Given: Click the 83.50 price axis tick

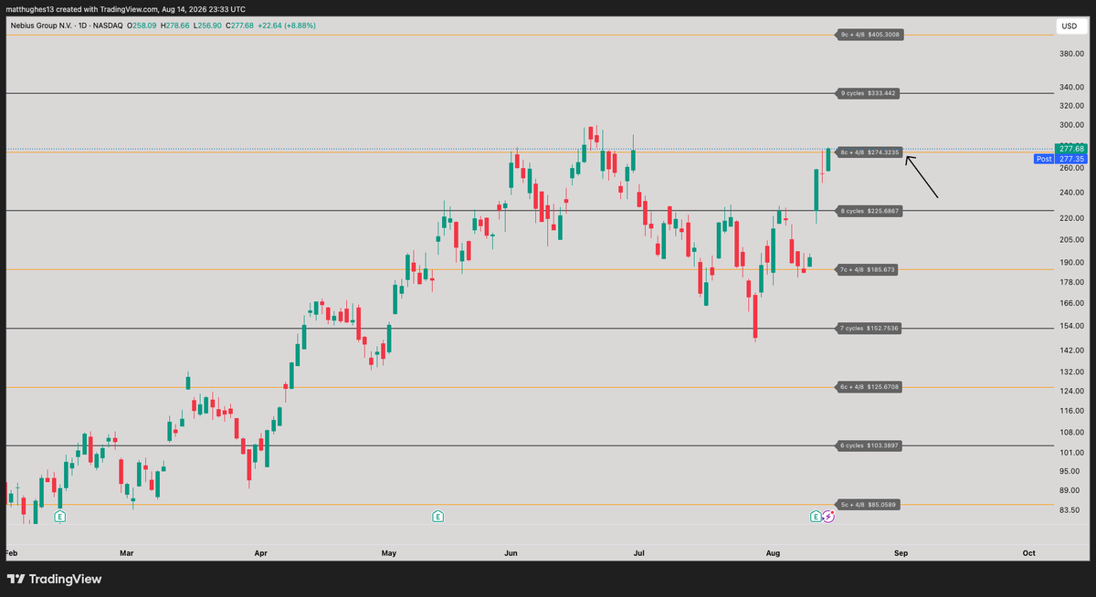Looking at the screenshot, I should coord(1070,509).
